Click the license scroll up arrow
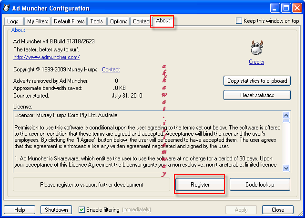 pos(286,115)
